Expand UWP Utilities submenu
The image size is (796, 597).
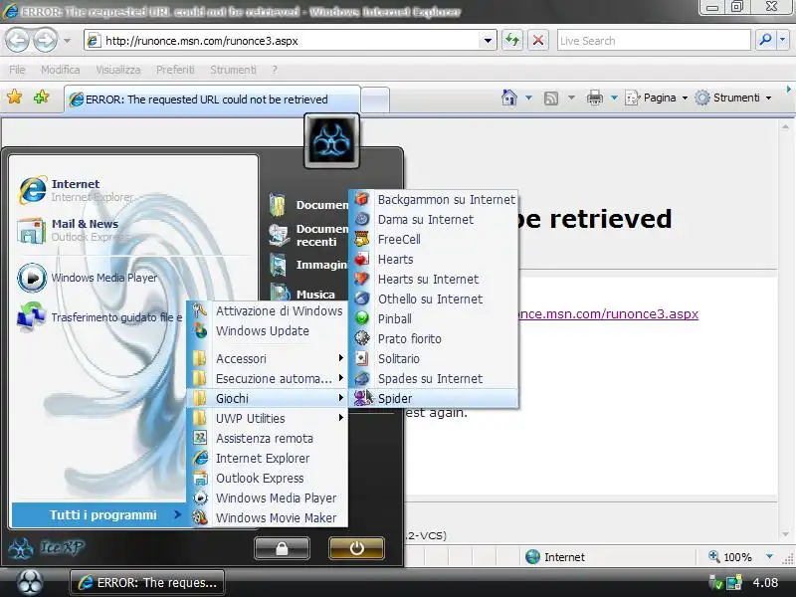pyautogui.click(x=269, y=418)
